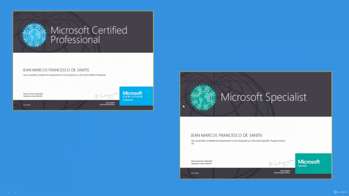Open the slideshow slide menu icon
Screen dimensions: 349x196
point(16,192)
